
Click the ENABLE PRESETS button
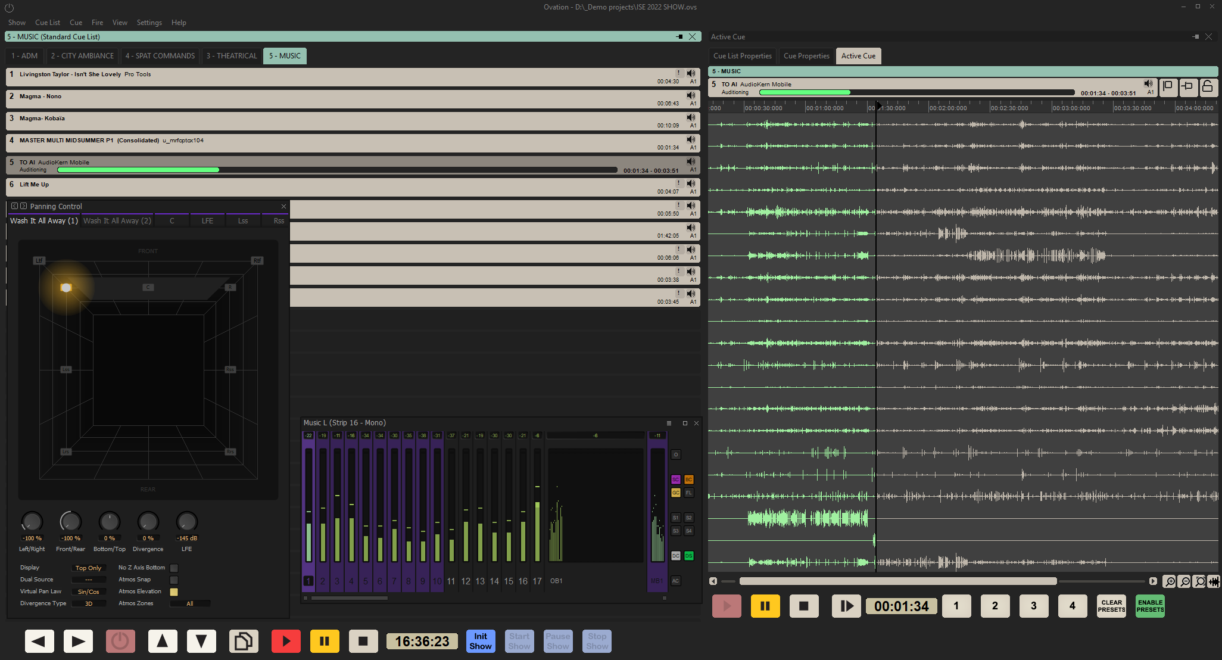pos(1150,606)
